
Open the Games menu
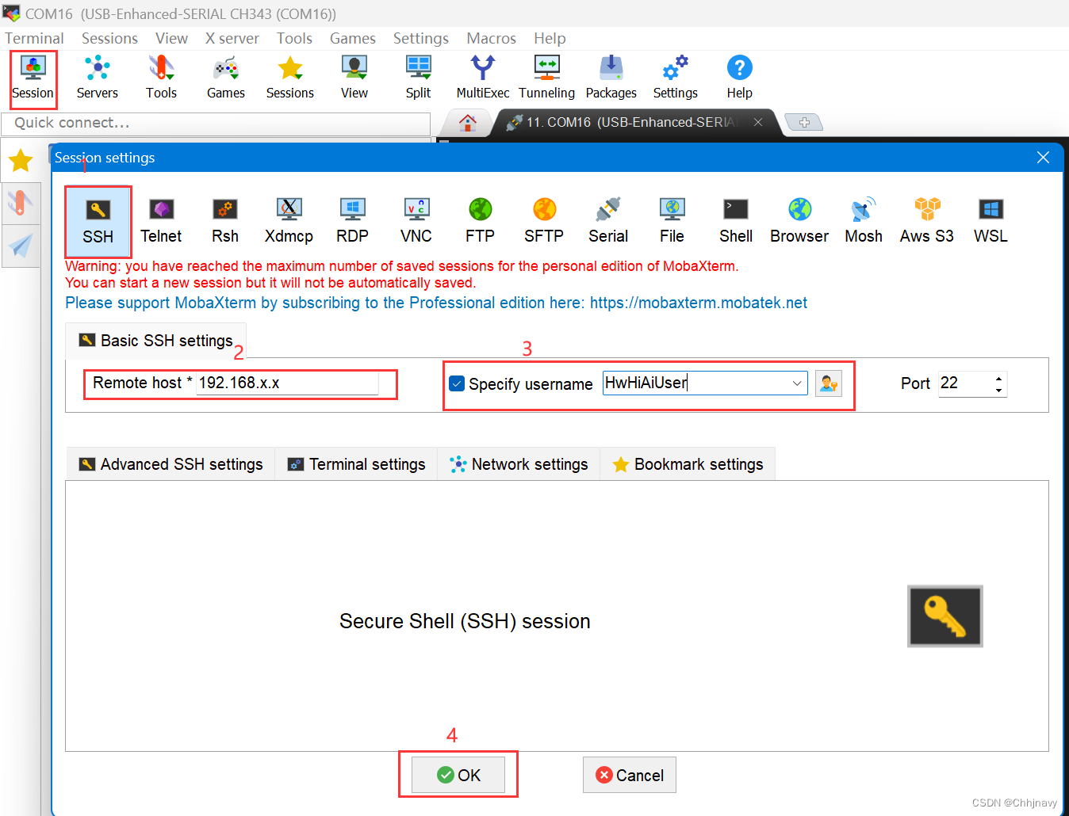coord(353,38)
